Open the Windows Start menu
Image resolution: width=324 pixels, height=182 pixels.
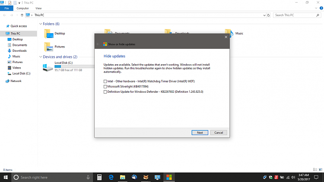coord(6,177)
